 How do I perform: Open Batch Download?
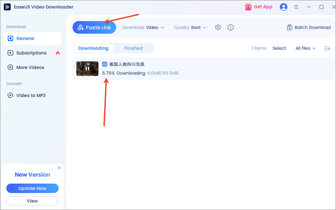click(309, 27)
